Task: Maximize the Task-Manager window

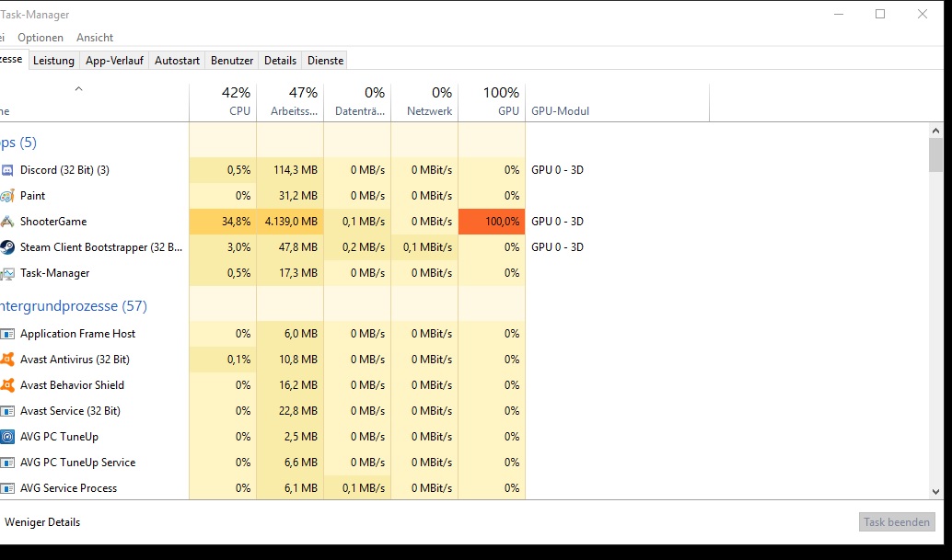Action: point(880,14)
